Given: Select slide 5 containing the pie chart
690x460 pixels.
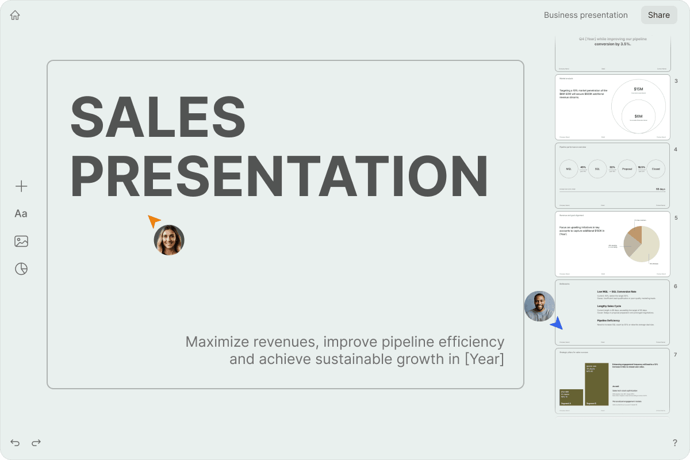Looking at the screenshot, I should (612, 244).
